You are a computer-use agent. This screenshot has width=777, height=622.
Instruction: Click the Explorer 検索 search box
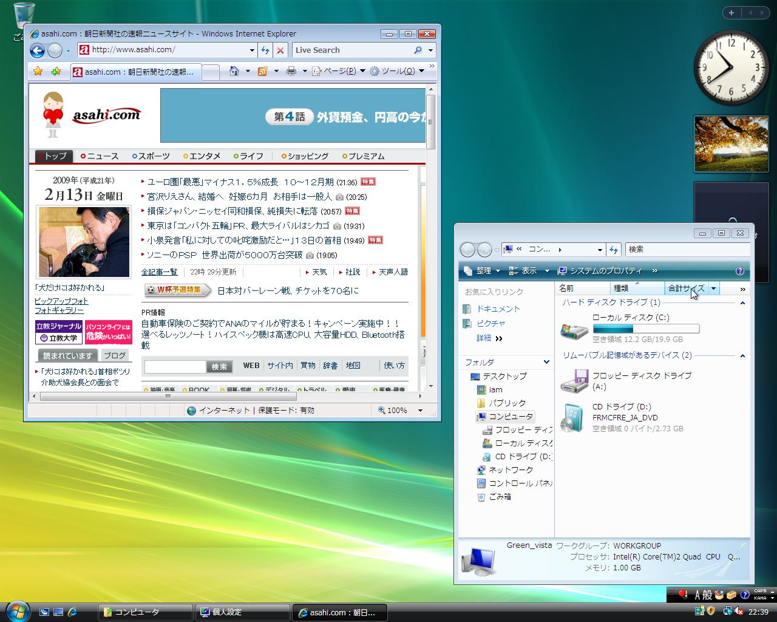click(x=687, y=250)
